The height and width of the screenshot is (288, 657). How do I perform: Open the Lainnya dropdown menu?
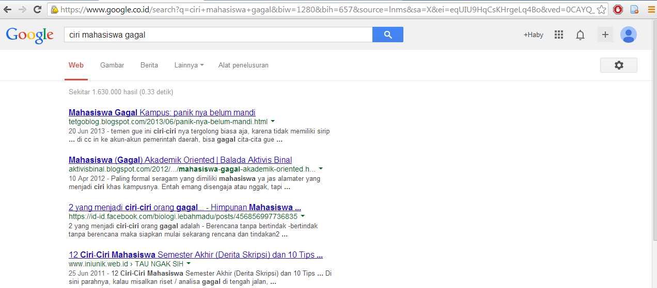[x=189, y=65]
